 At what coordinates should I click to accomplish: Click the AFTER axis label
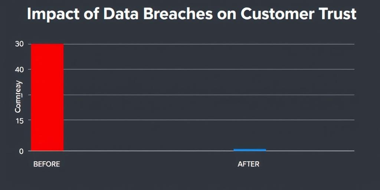[248, 164]
